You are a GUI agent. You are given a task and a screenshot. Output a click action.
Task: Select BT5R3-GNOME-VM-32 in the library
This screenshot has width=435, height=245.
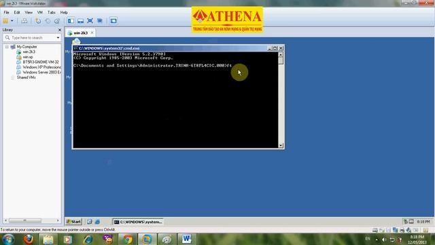click(x=41, y=62)
